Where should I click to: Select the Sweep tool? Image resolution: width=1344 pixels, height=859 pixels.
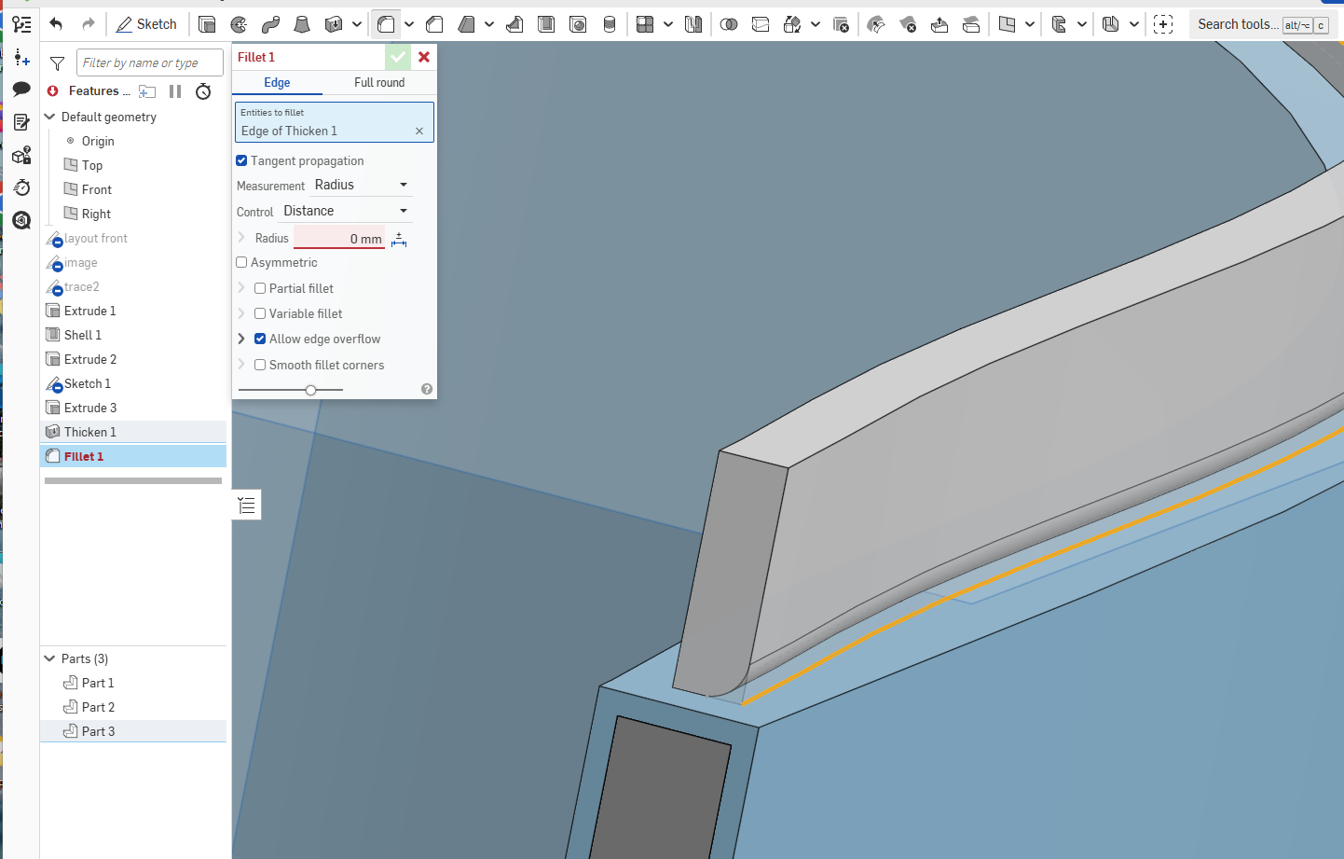[x=270, y=24]
